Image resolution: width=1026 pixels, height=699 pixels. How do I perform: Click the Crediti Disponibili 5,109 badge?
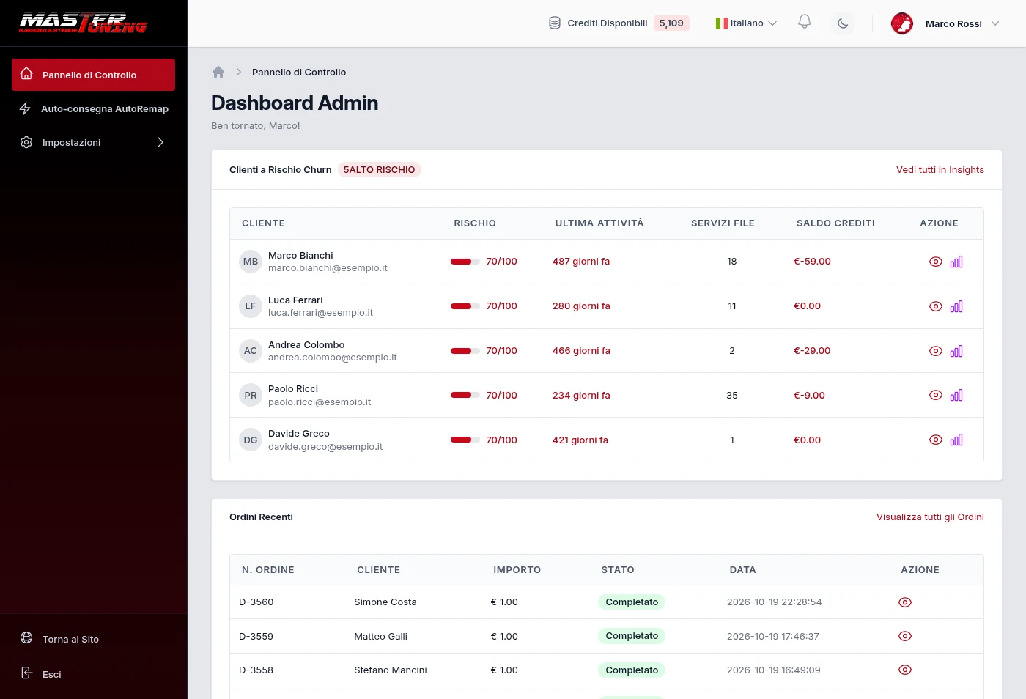click(671, 23)
